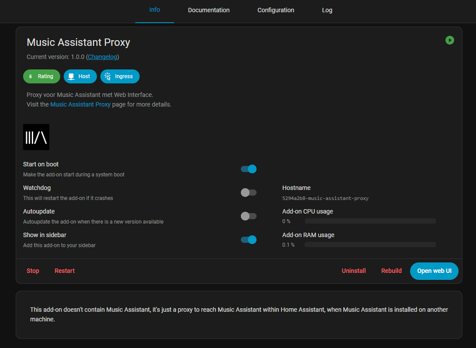Click the Ingress capability chip

click(x=120, y=76)
